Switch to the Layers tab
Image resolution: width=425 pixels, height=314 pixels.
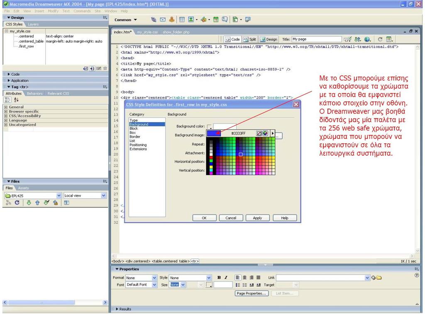[x=33, y=24]
